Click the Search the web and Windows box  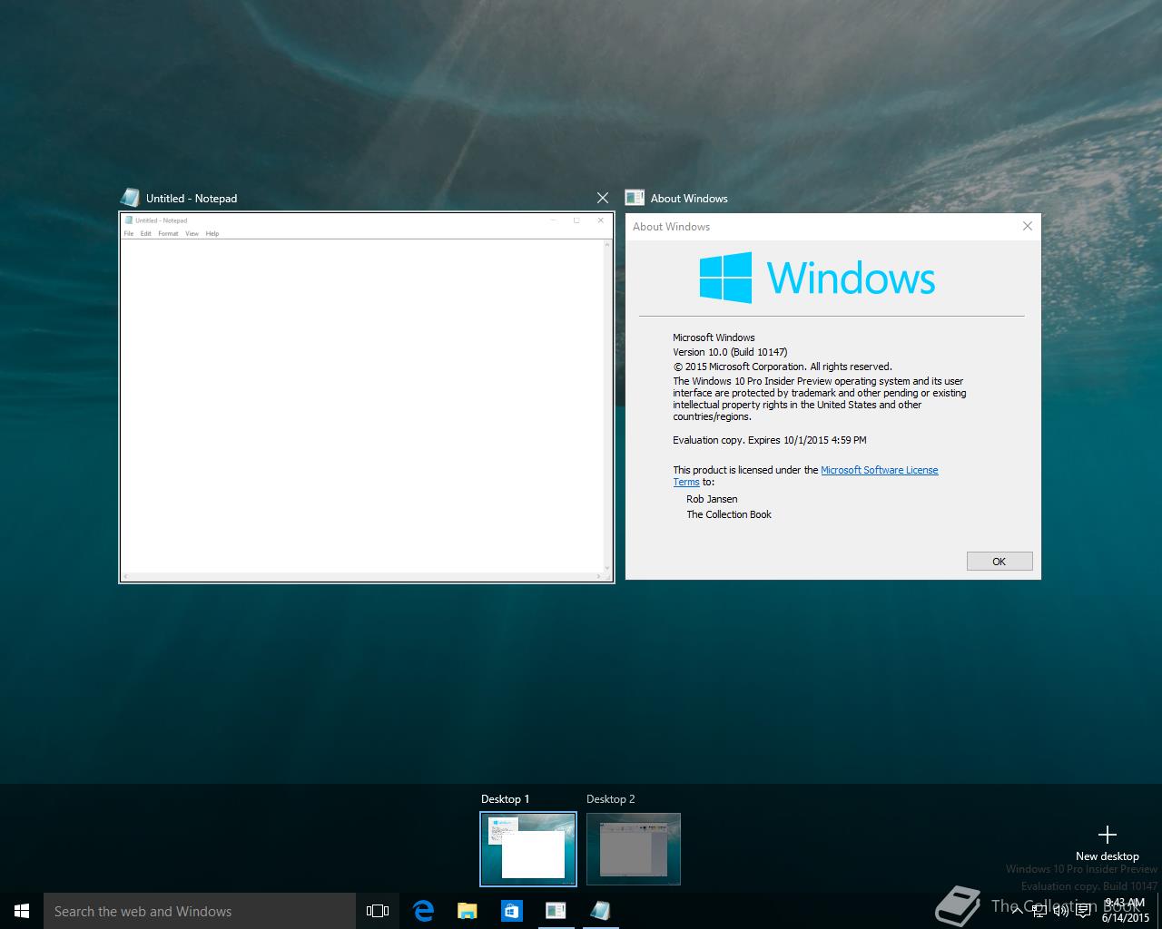point(200,911)
